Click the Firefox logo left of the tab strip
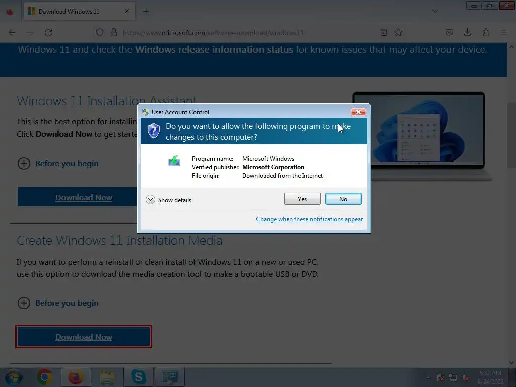This screenshot has height=387, width=516. [x=10, y=12]
